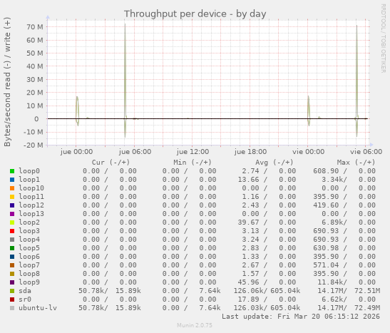Click the jue 00:00 x-axis label
Screen dimensions: 390x333
(x=76, y=152)
